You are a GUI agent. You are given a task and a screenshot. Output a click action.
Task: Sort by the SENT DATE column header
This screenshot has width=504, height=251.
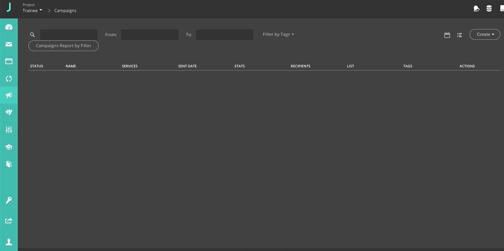tap(187, 66)
